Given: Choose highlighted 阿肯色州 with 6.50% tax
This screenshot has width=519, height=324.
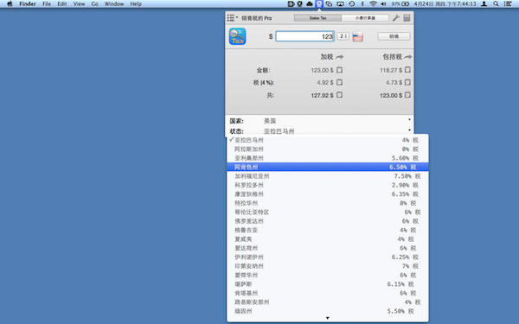Looking at the screenshot, I should (x=328, y=167).
